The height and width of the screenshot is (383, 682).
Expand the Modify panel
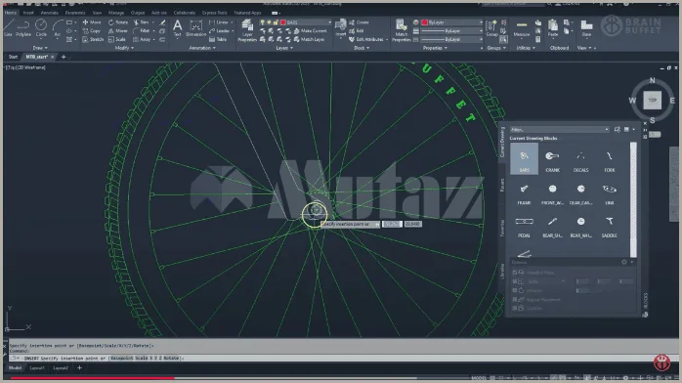124,48
